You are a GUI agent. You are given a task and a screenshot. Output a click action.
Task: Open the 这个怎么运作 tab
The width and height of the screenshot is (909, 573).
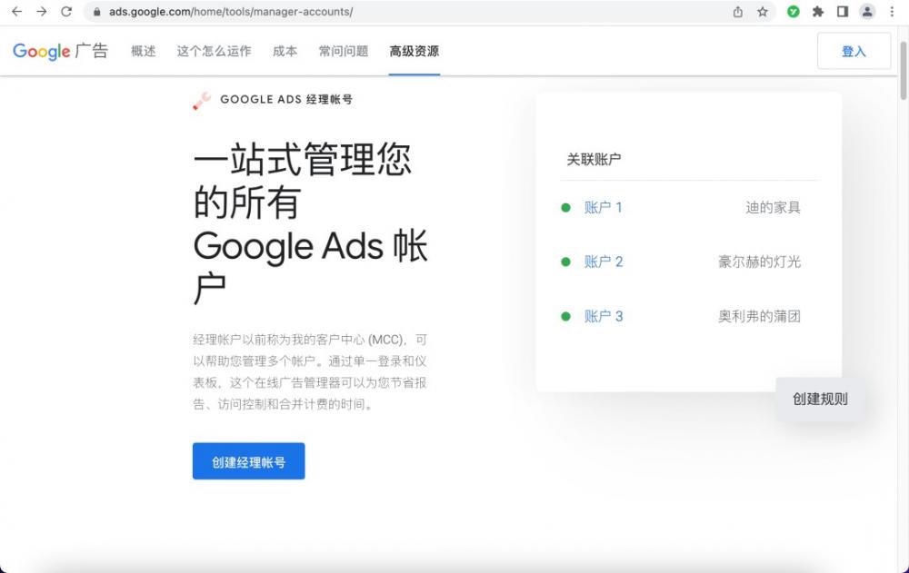[x=214, y=51]
